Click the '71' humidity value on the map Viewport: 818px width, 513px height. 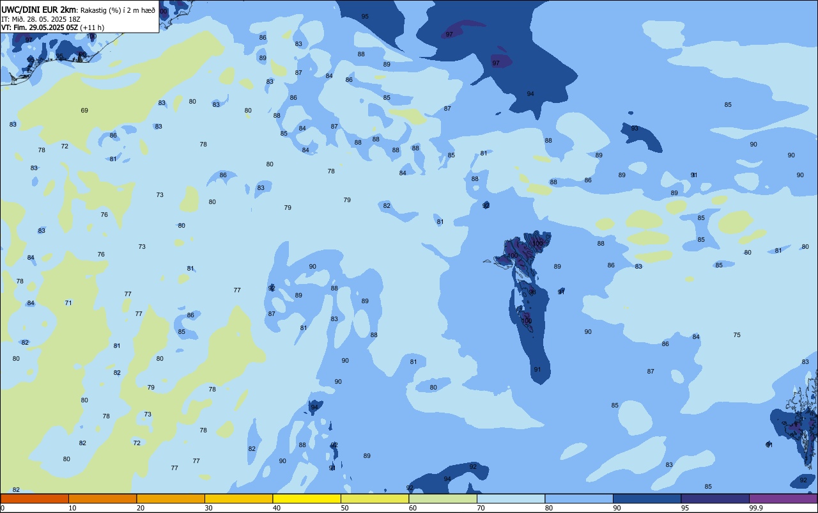68,303
